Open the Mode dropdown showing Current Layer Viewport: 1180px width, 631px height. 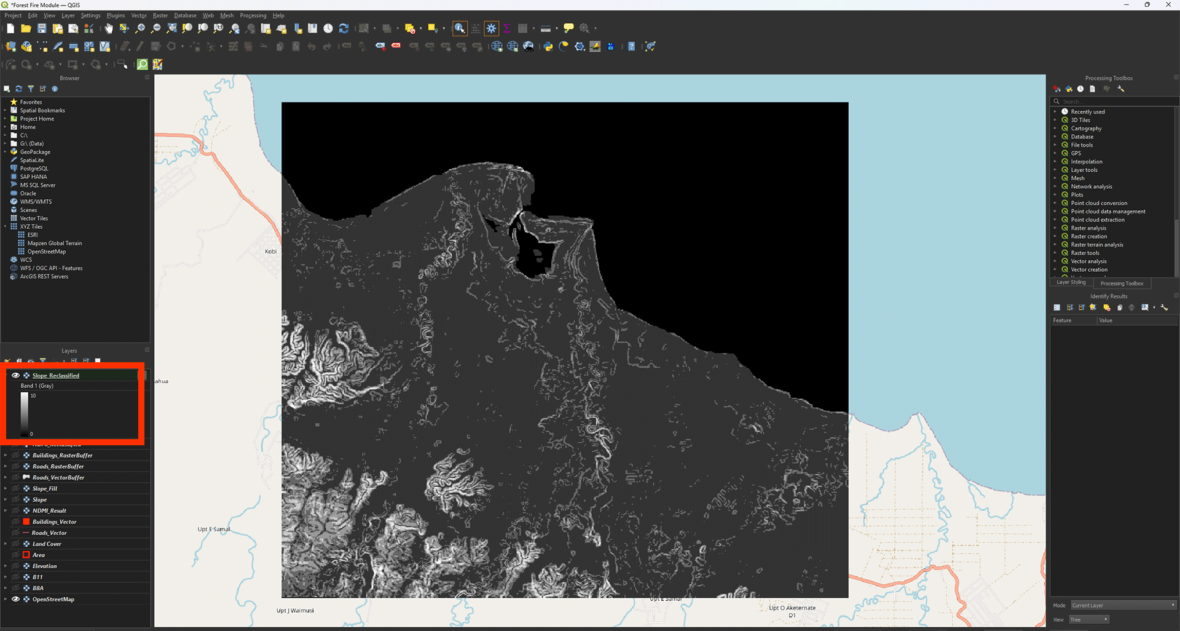[x=1123, y=605]
